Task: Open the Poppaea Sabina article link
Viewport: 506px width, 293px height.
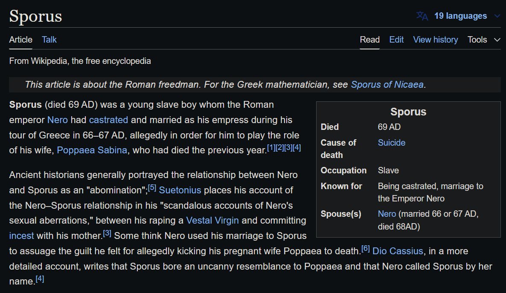Action: click(x=92, y=150)
